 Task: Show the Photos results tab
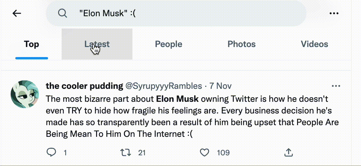coord(242,44)
